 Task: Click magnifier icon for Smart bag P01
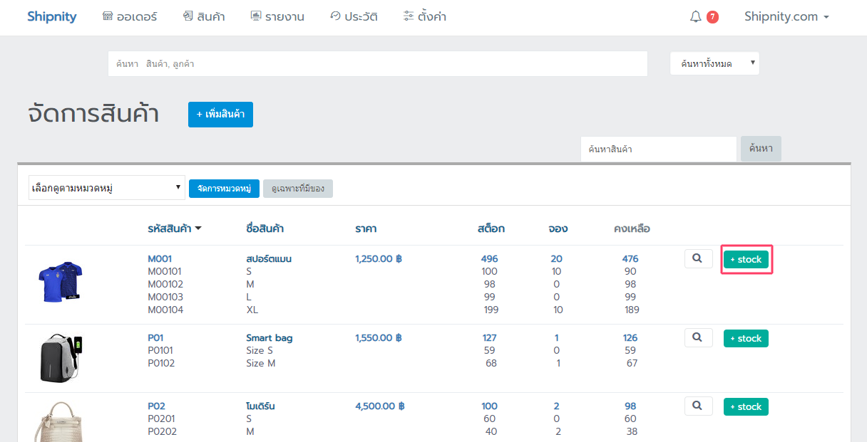(698, 337)
